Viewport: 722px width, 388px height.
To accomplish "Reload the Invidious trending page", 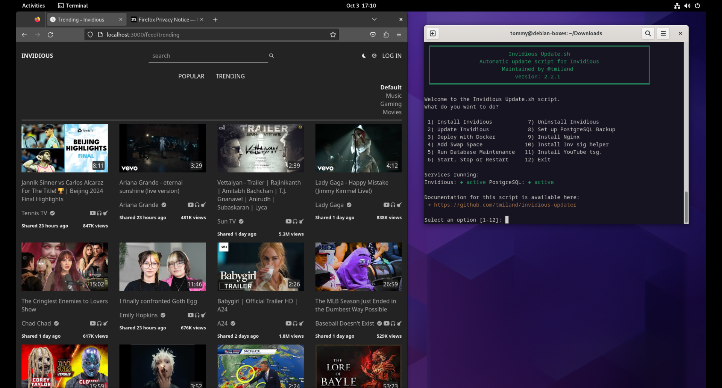I will point(50,35).
